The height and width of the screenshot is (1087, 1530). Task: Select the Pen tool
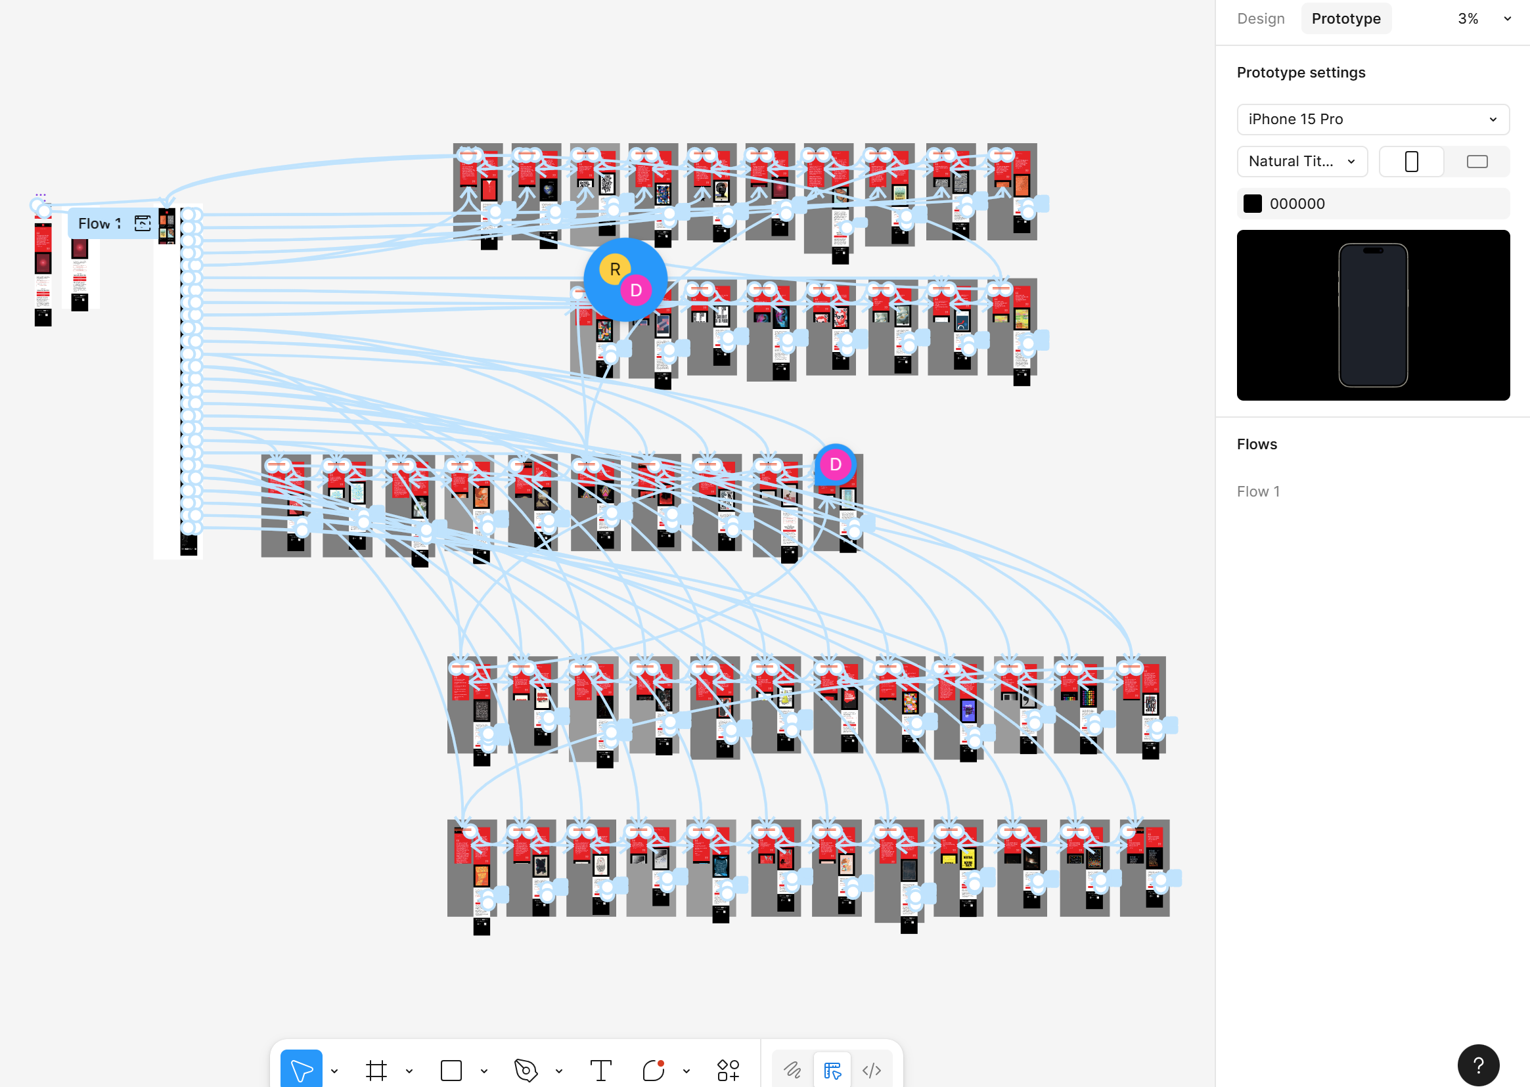coord(526,1070)
